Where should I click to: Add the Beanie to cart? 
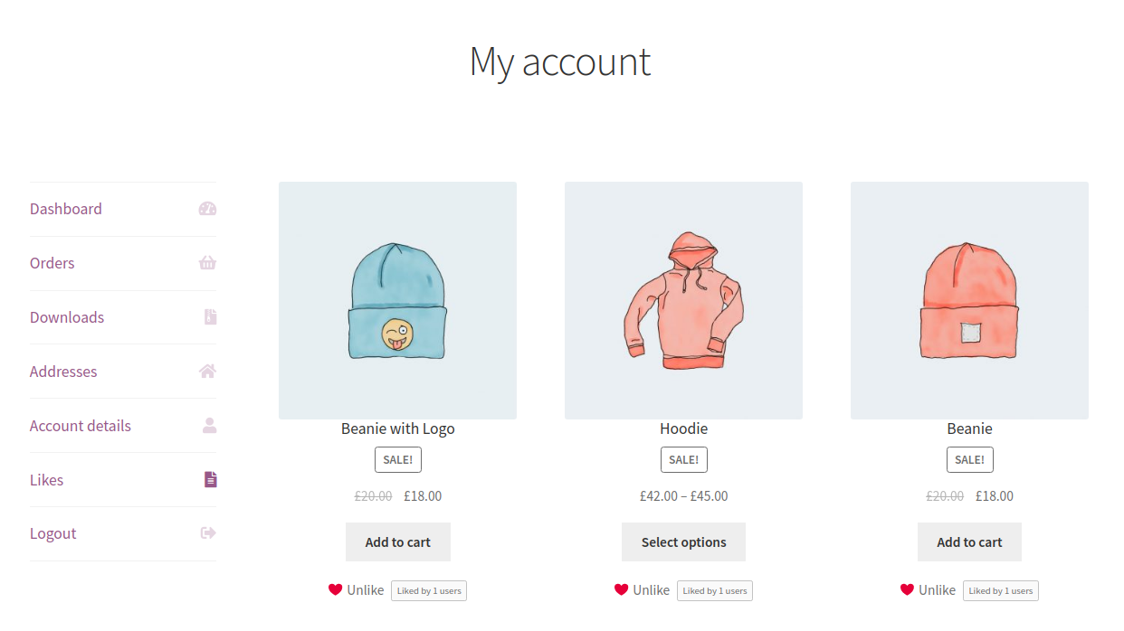point(969,542)
